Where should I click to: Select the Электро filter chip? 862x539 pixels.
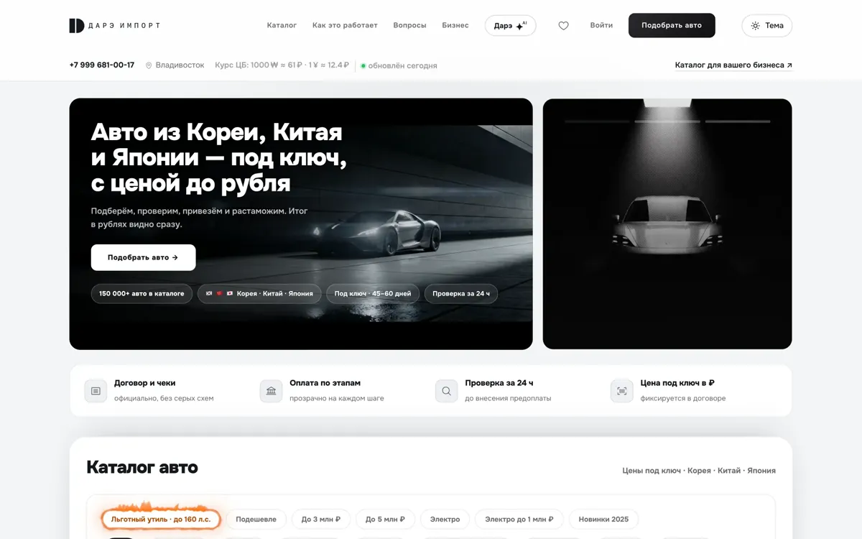click(445, 519)
